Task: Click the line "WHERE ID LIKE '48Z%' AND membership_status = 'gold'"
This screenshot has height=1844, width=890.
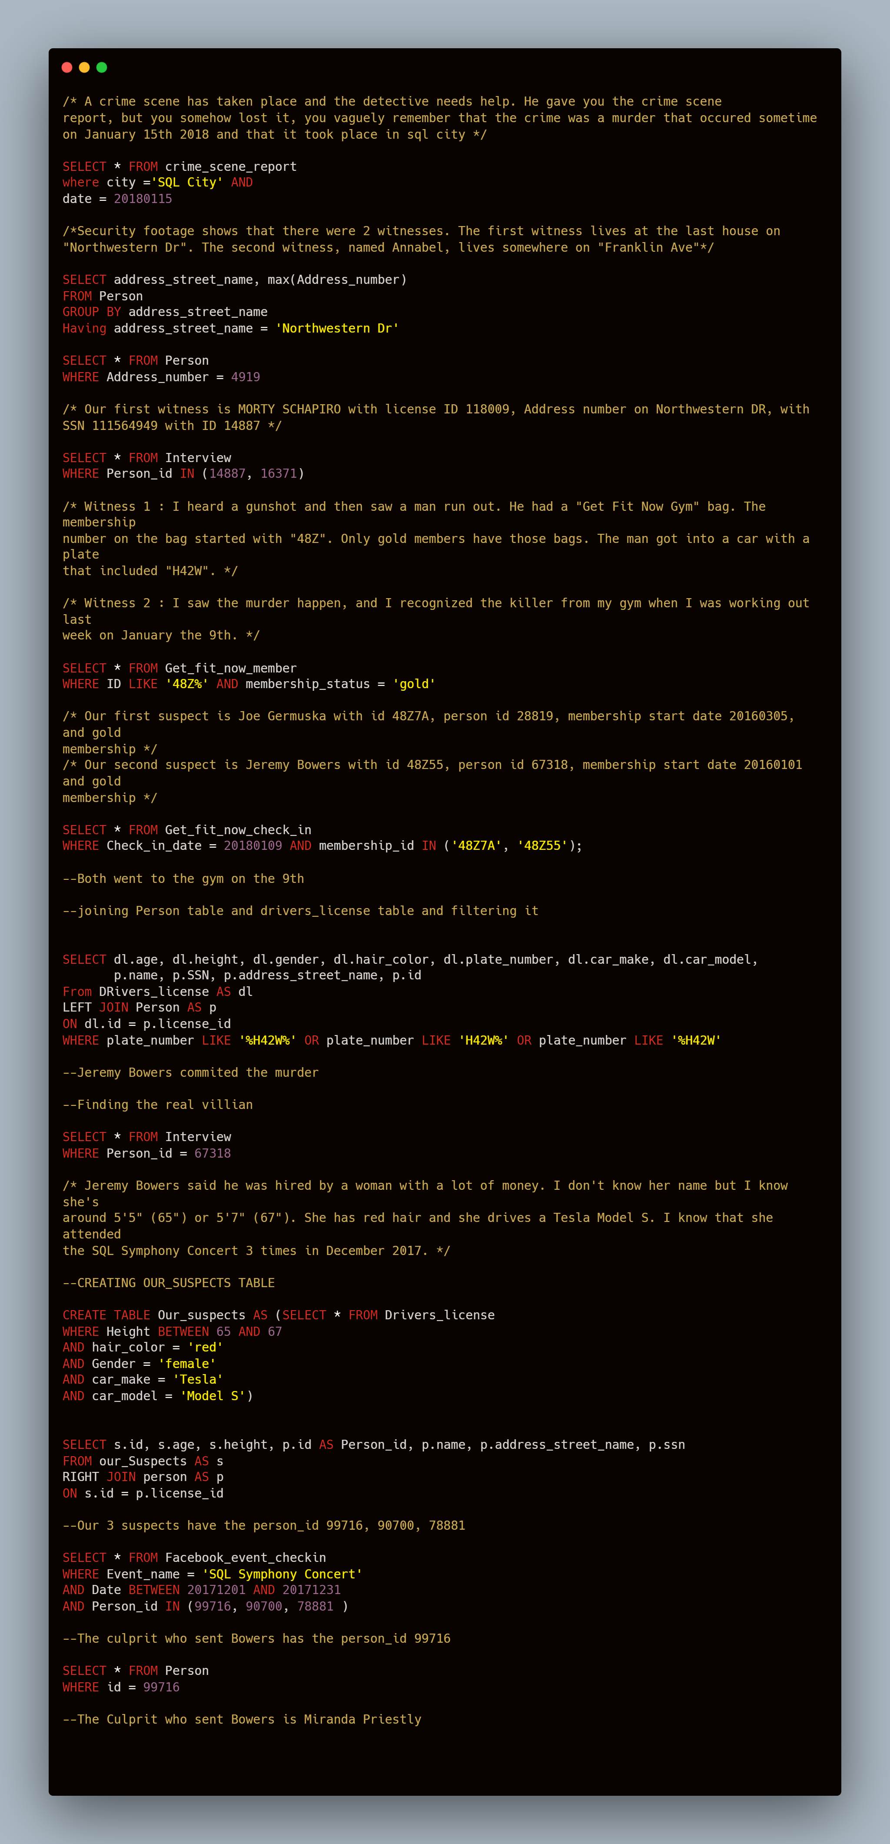Action: click(x=249, y=684)
